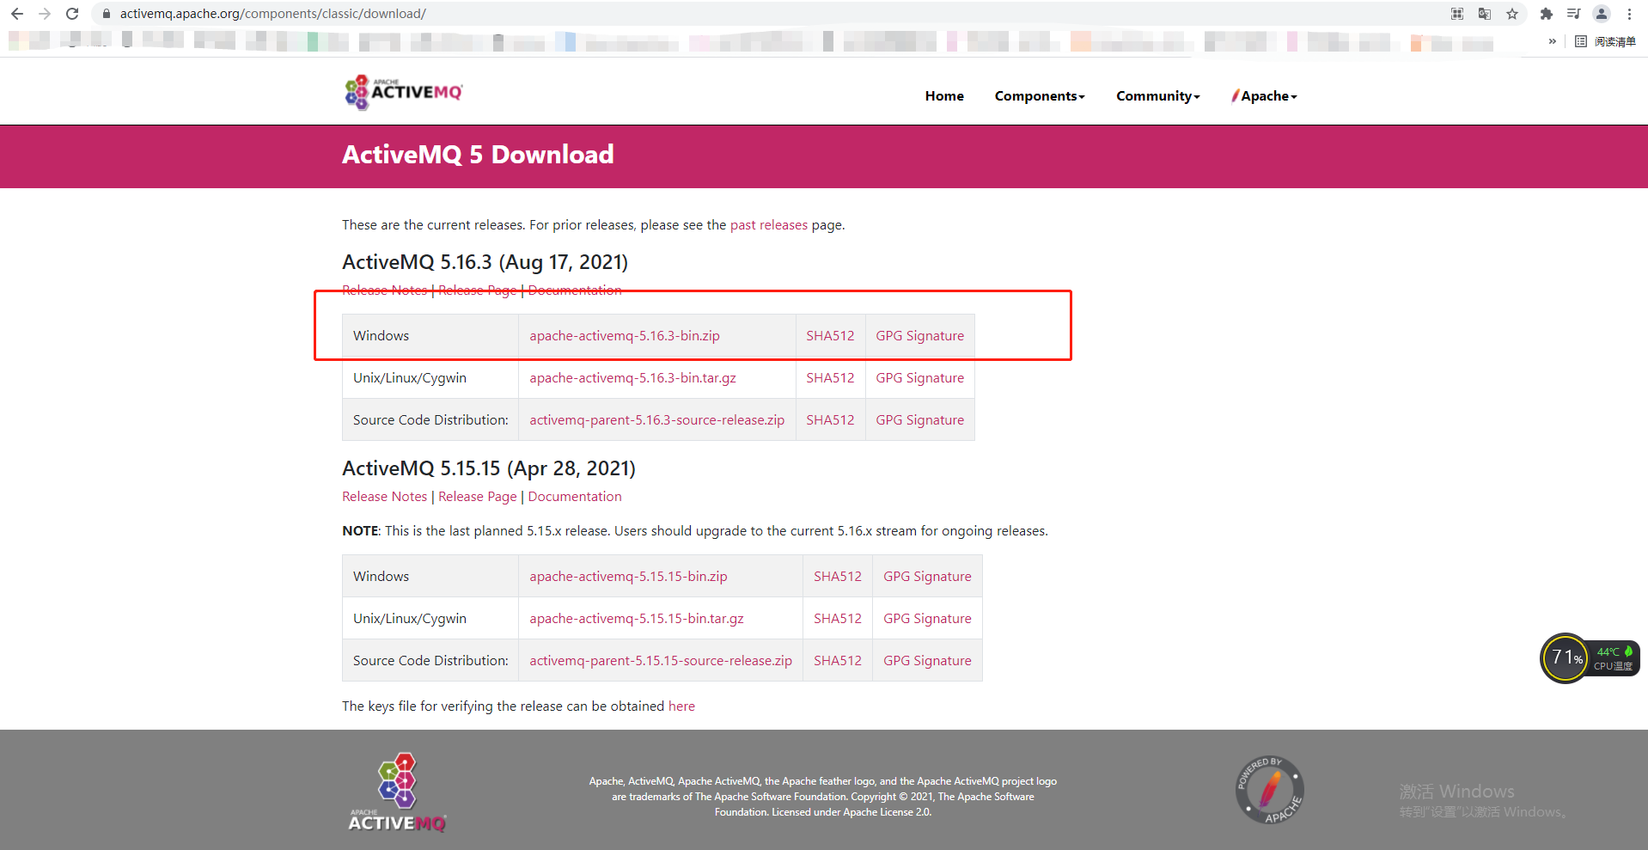Go to the Home nav item
Screen dimensions: 1648x850
click(944, 96)
